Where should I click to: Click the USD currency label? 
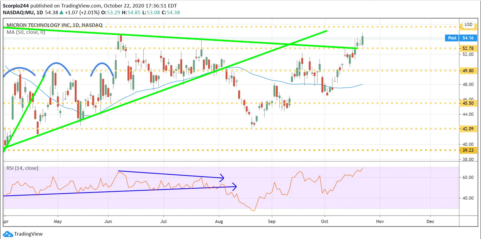(468, 25)
